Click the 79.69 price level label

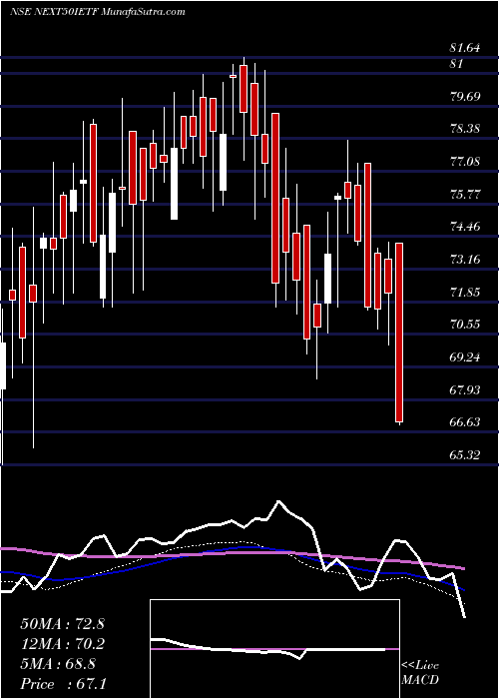[x=465, y=96]
